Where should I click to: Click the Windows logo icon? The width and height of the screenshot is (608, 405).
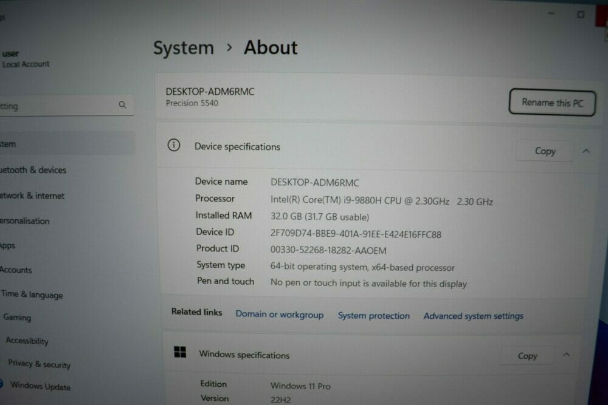coord(180,352)
